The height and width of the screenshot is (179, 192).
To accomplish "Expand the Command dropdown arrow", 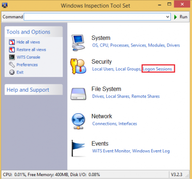I will pos(168,17).
